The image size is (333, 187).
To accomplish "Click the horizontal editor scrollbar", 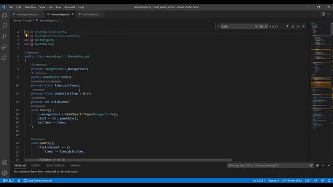I will [128, 160].
